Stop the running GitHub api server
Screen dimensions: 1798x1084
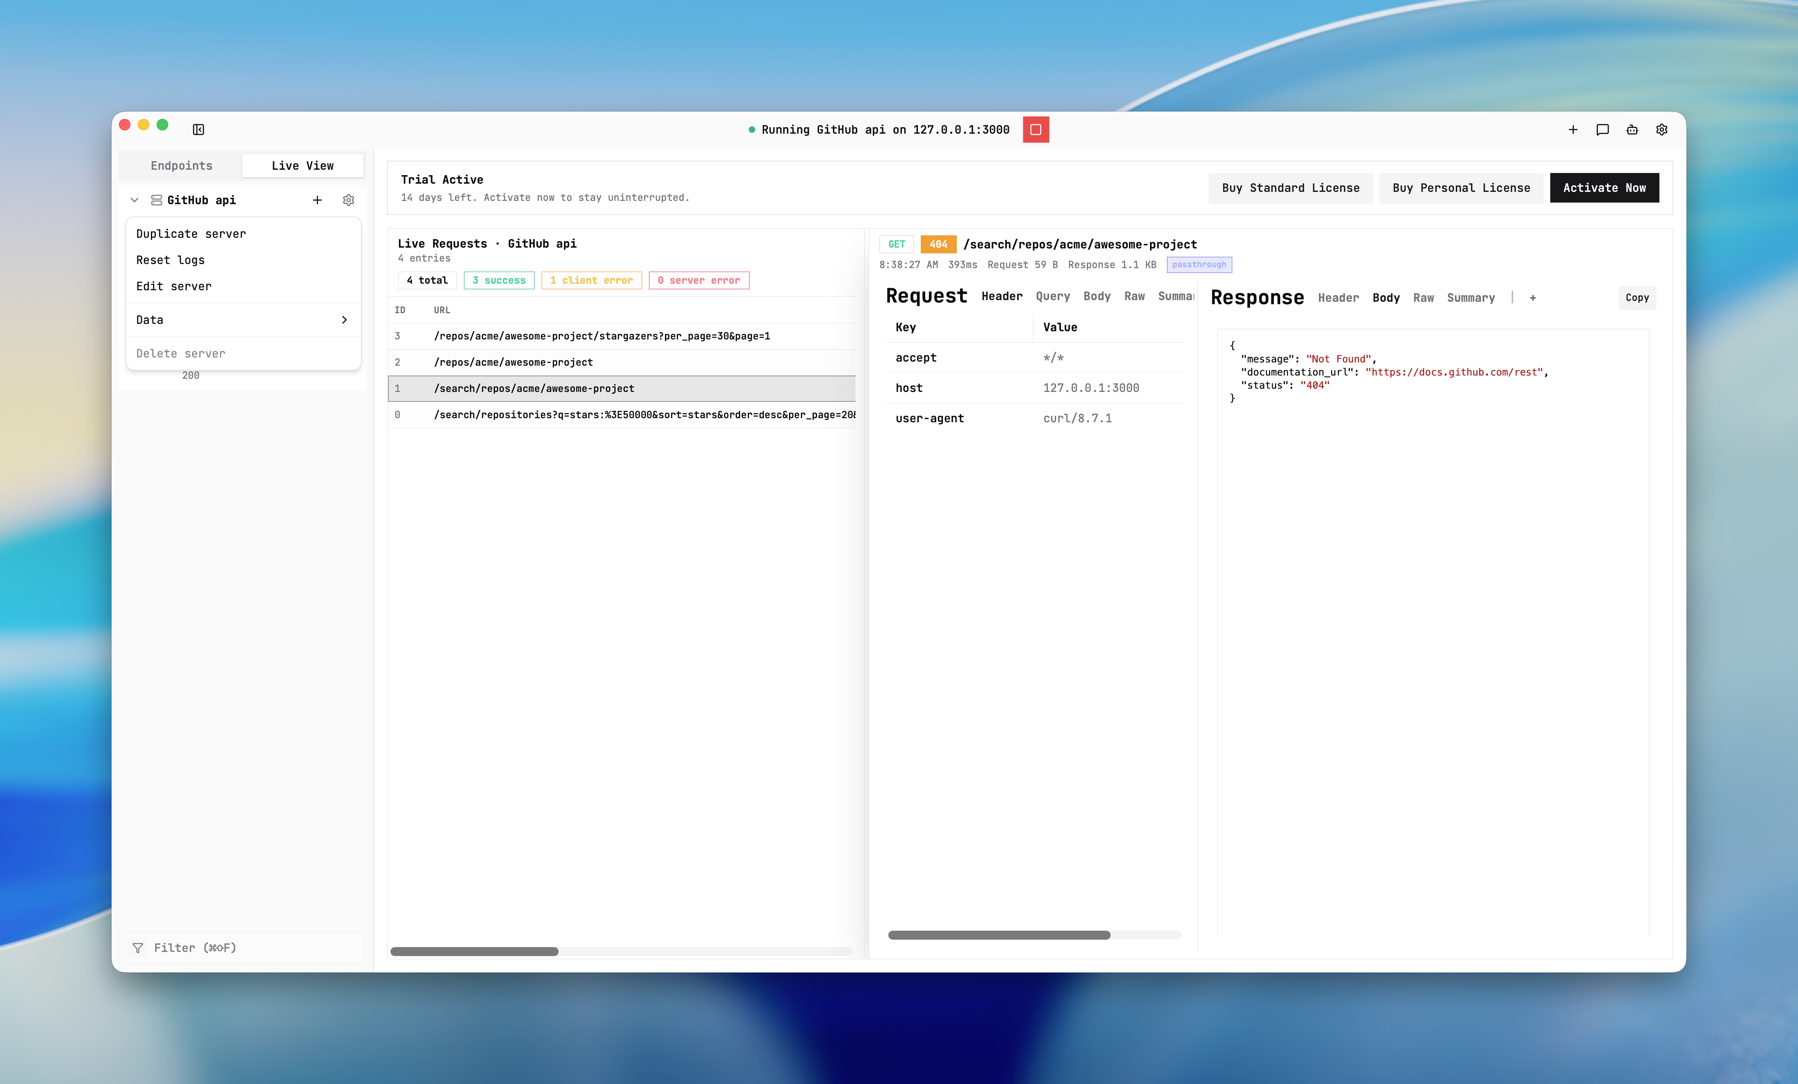click(1036, 129)
